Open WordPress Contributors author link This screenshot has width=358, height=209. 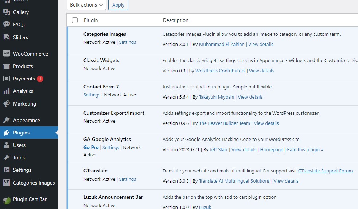click(220, 71)
